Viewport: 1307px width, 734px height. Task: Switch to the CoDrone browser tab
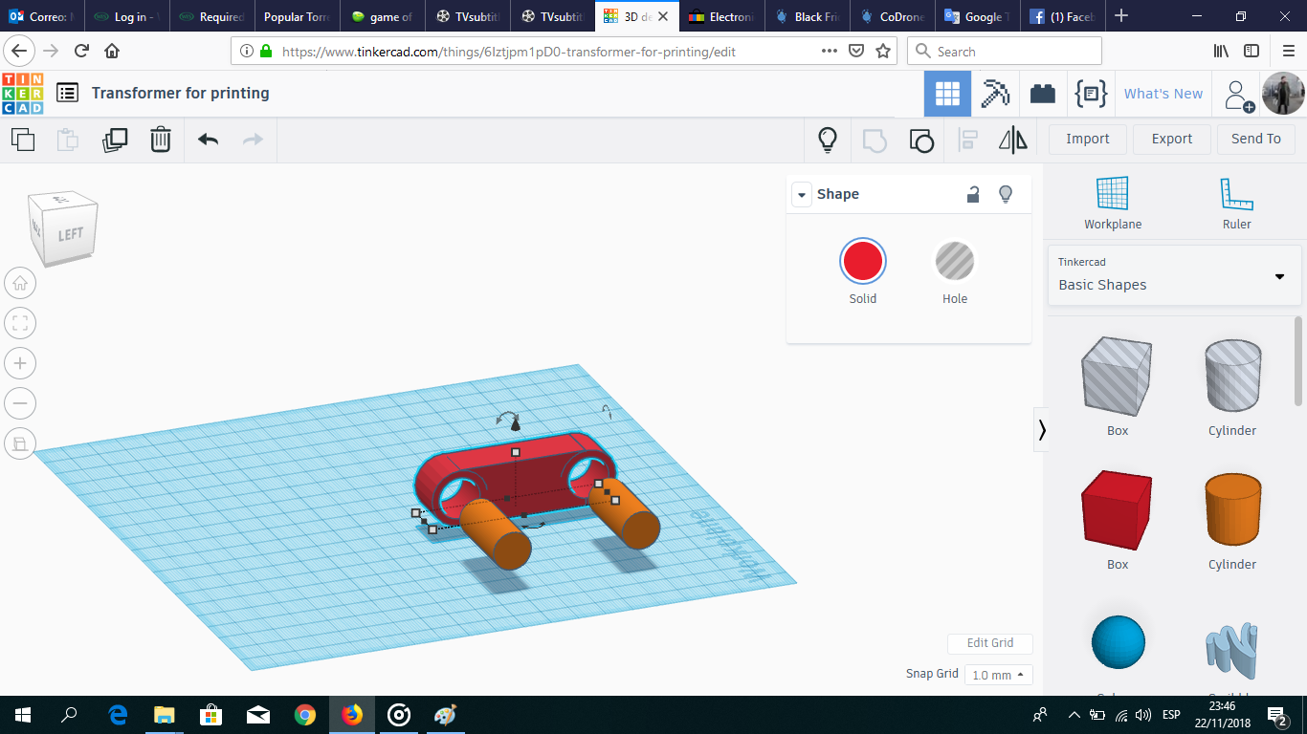pos(891,16)
